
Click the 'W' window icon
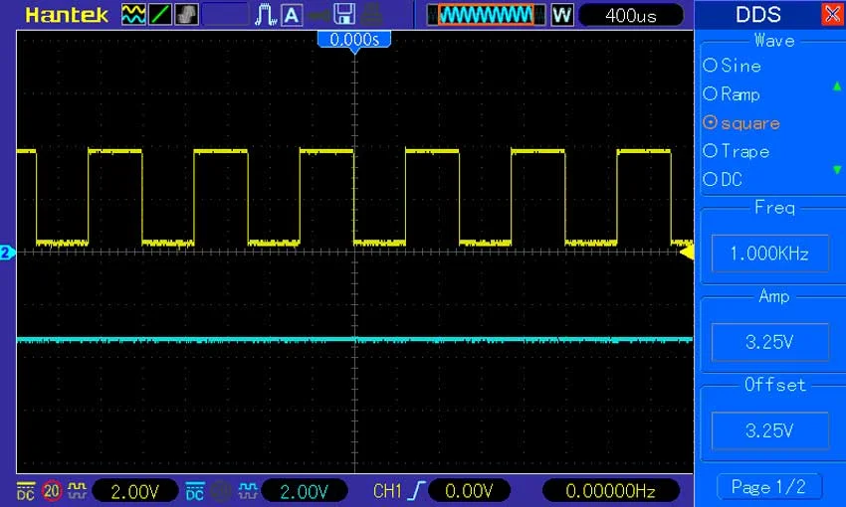[561, 14]
